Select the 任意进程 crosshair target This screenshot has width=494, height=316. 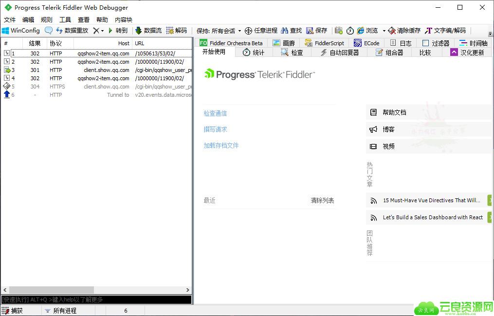pyautogui.click(x=261, y=31)
